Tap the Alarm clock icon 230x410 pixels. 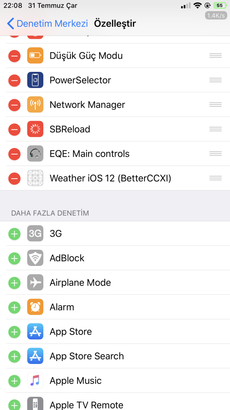coord(35,307)
